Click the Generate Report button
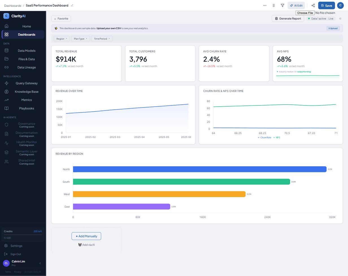 [288, 19]
